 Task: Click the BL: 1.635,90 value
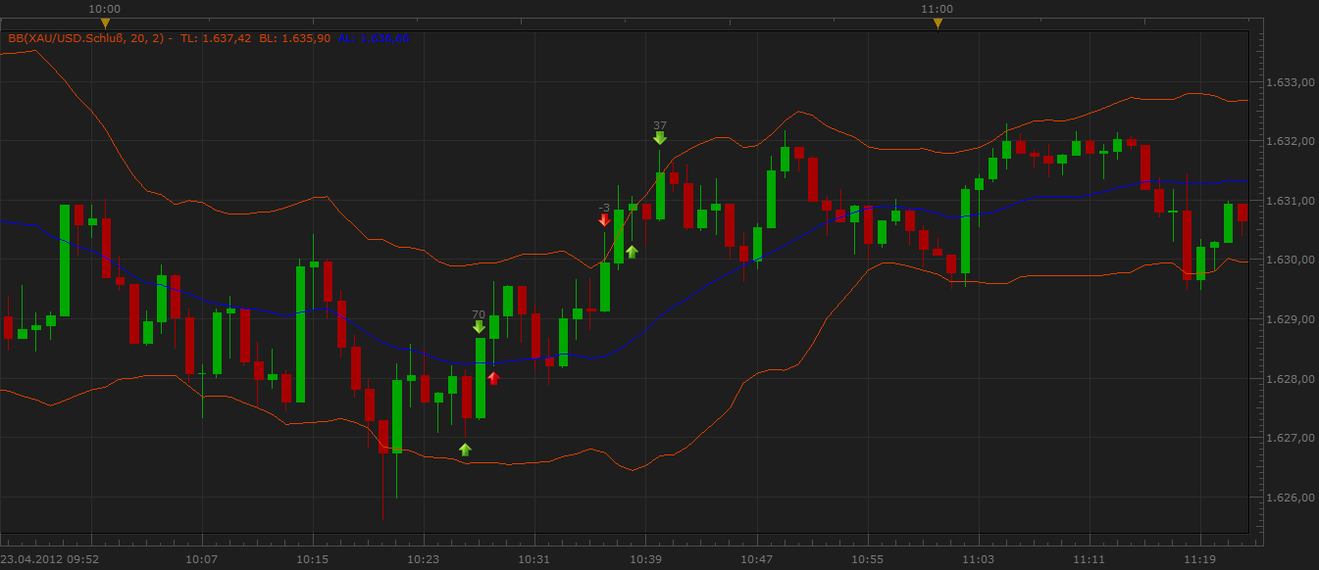click(x=294, y=38)
